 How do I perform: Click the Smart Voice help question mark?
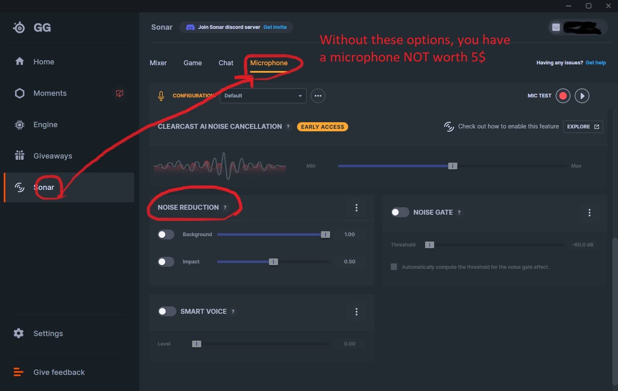(x=233, y=312)
